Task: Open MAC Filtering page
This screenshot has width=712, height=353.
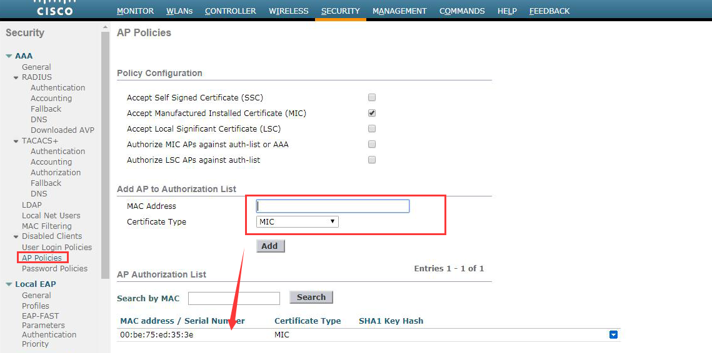Action: coord(47,226)
